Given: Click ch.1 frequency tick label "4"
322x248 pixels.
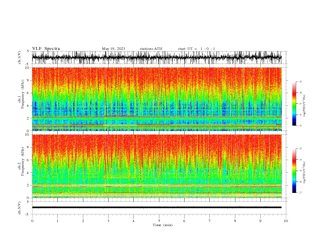Looking at the screenshot, I should click(x=28, y=106).
